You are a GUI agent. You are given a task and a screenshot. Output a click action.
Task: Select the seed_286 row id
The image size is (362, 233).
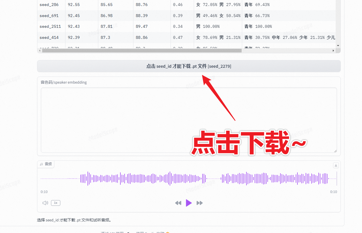(x=49, y=5)
